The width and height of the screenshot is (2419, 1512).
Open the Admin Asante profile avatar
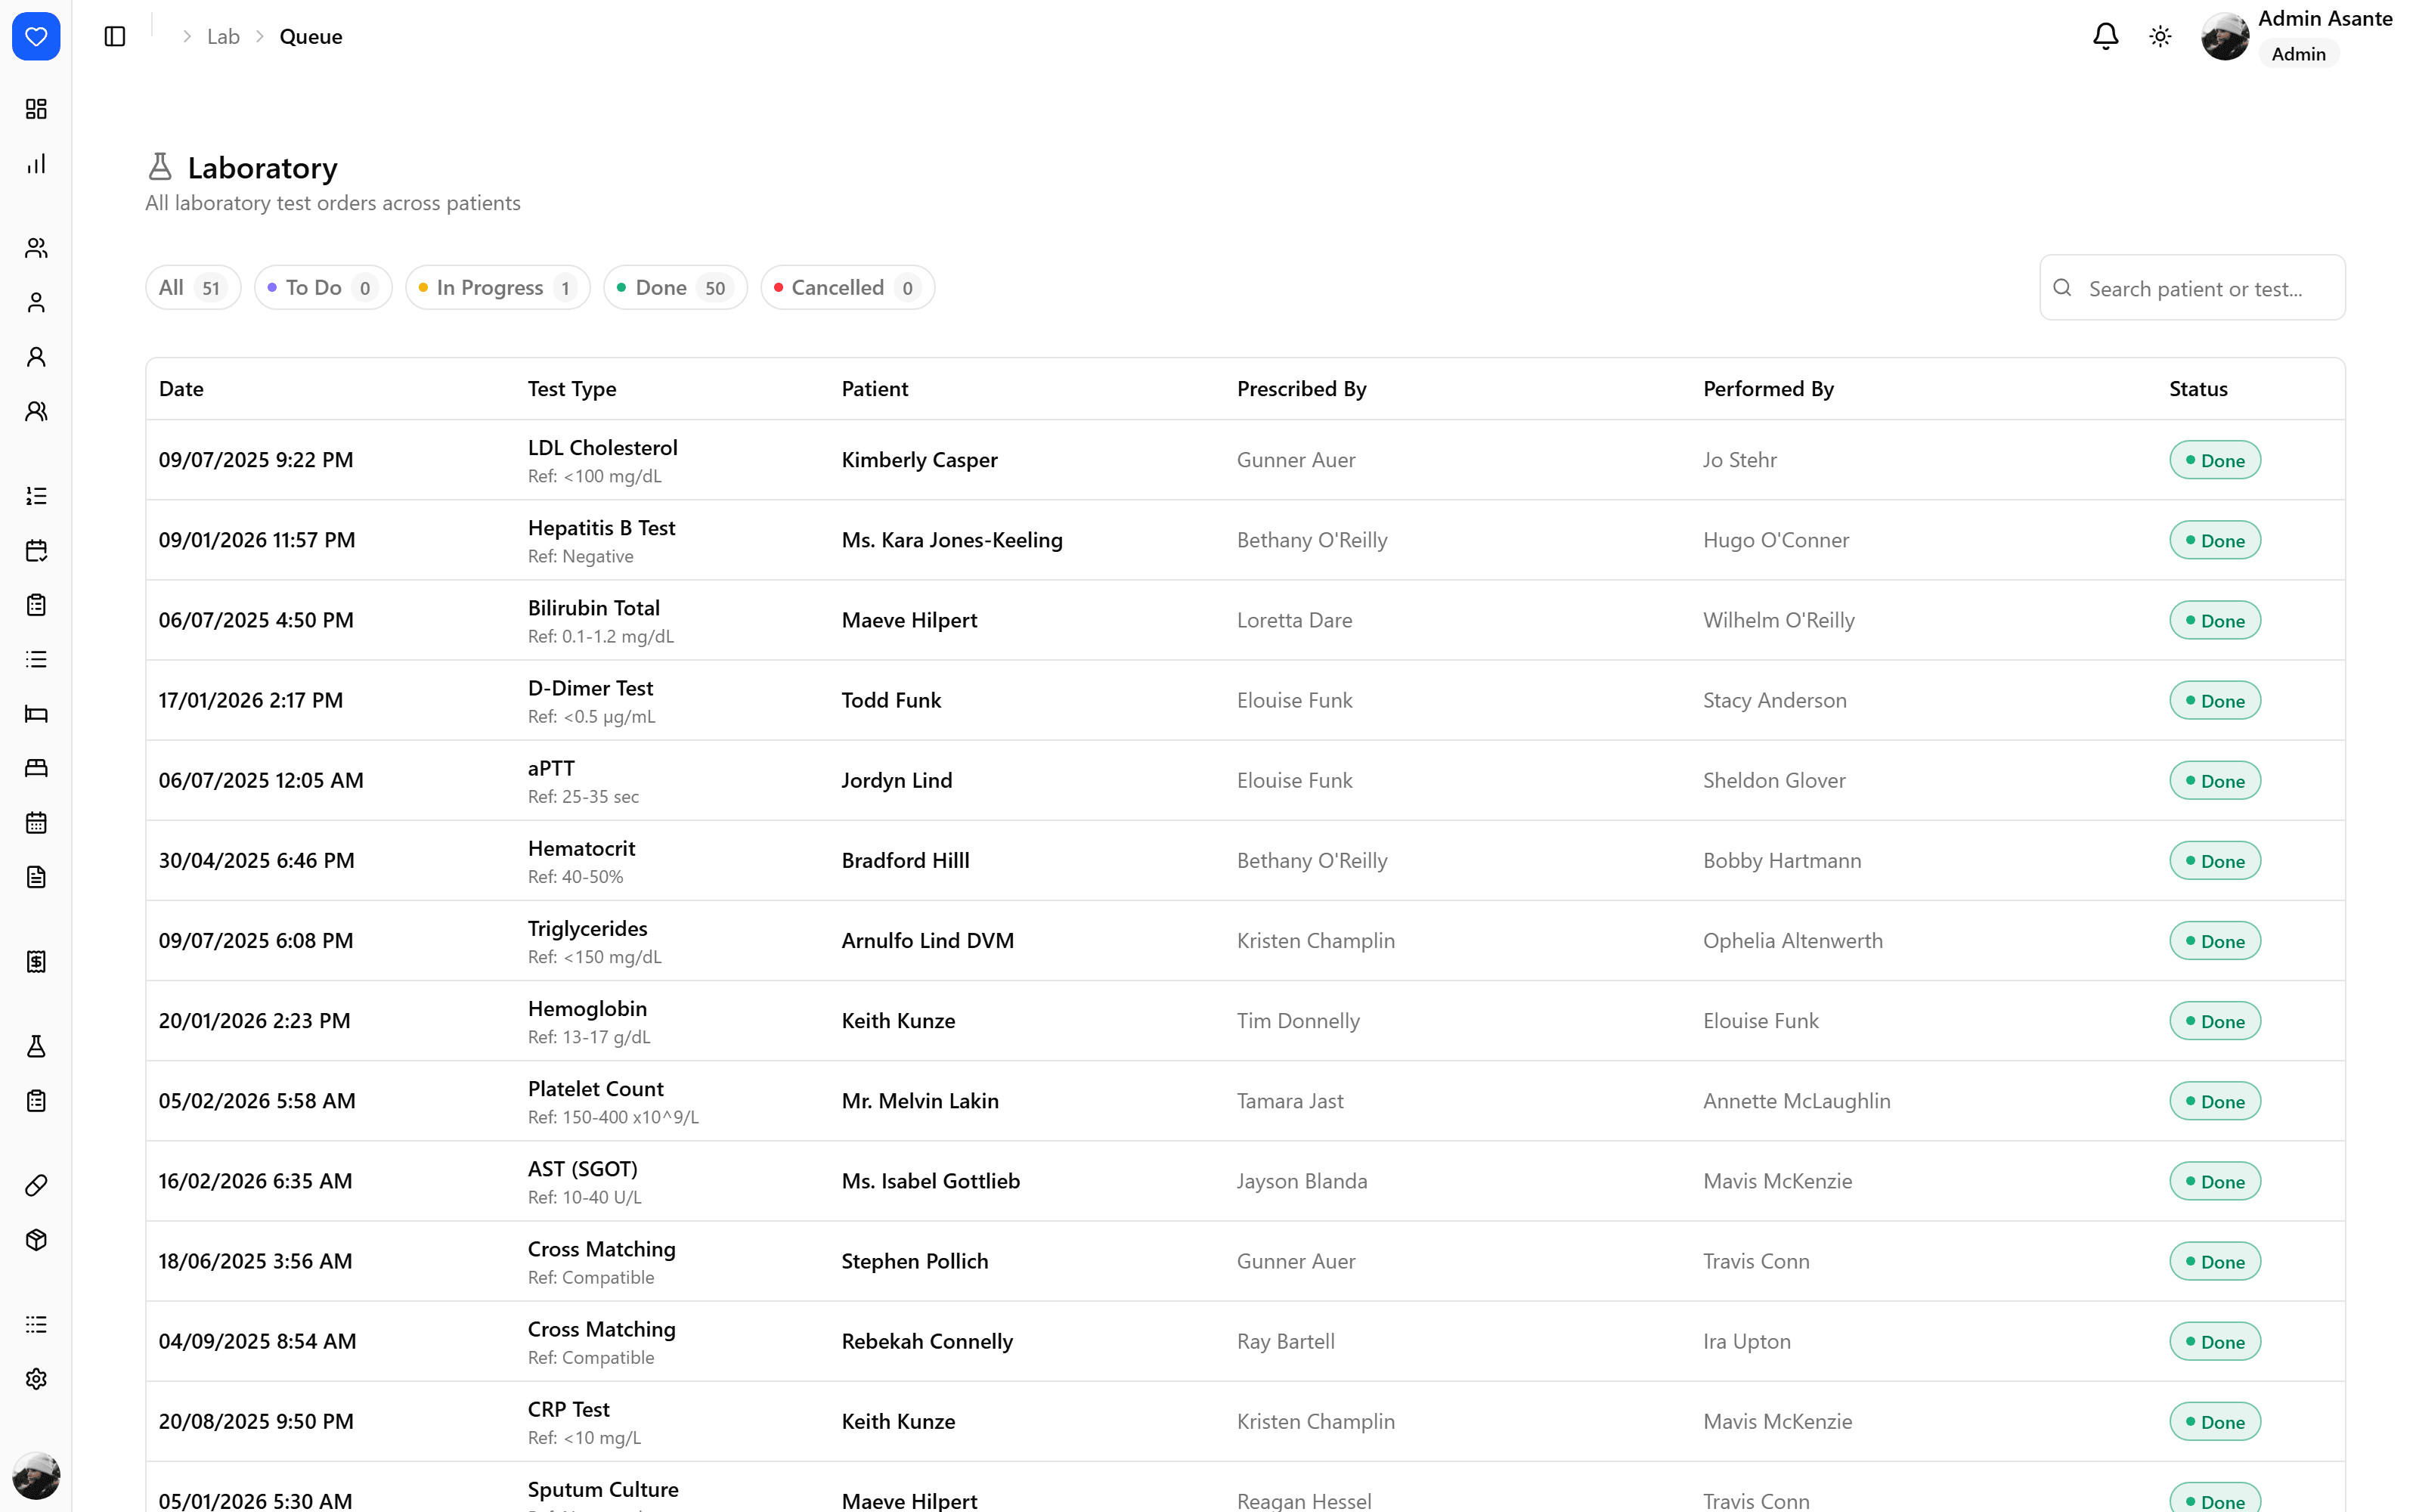click(2225, 37)
